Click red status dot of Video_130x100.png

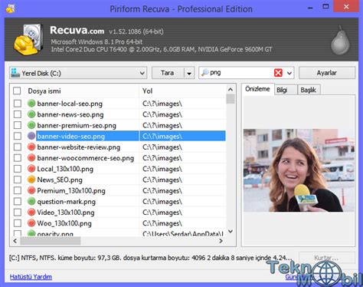coord(31,212)
